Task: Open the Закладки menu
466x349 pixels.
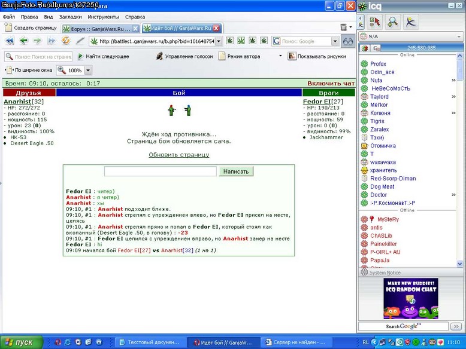Action: 70,17
